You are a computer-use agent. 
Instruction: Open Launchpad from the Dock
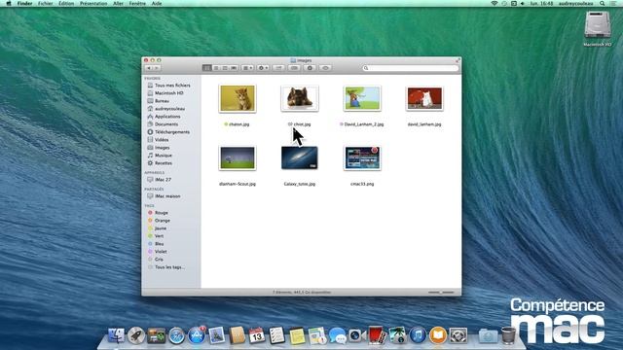pos(136,335)
